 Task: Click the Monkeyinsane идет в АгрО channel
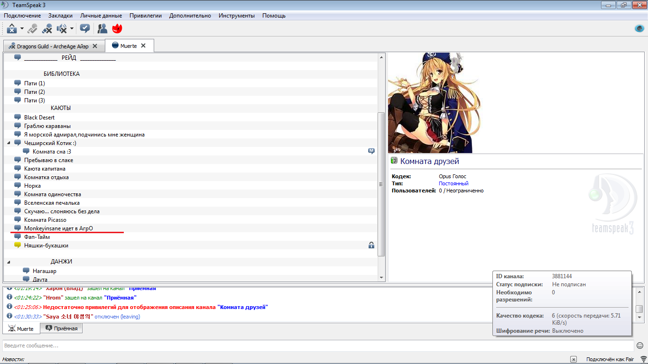(58, 228)
